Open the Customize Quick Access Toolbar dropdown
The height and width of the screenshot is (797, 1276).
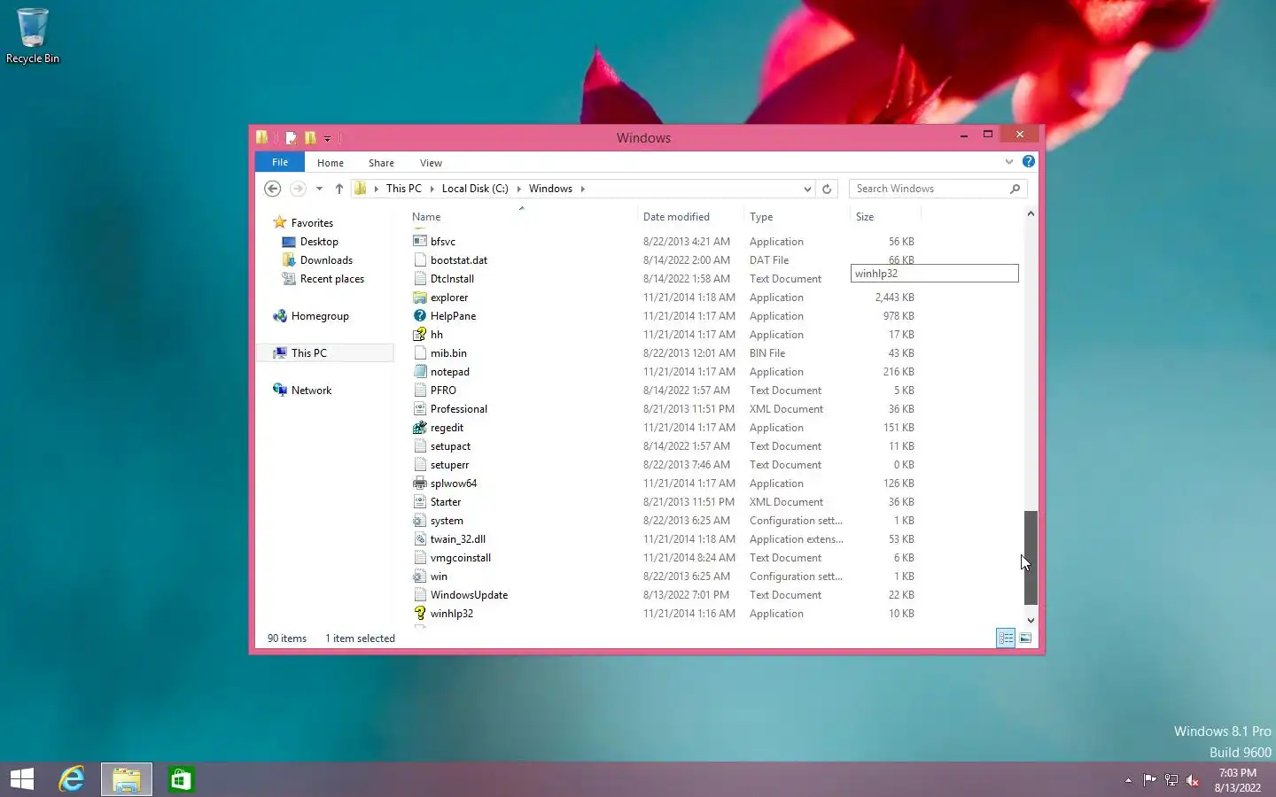pos(327,138)
